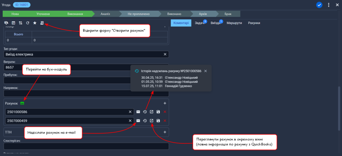Send invoice 2501000586 by e-mail
Viewport: 342px width, 156px height.
click(x=138, y=112)
